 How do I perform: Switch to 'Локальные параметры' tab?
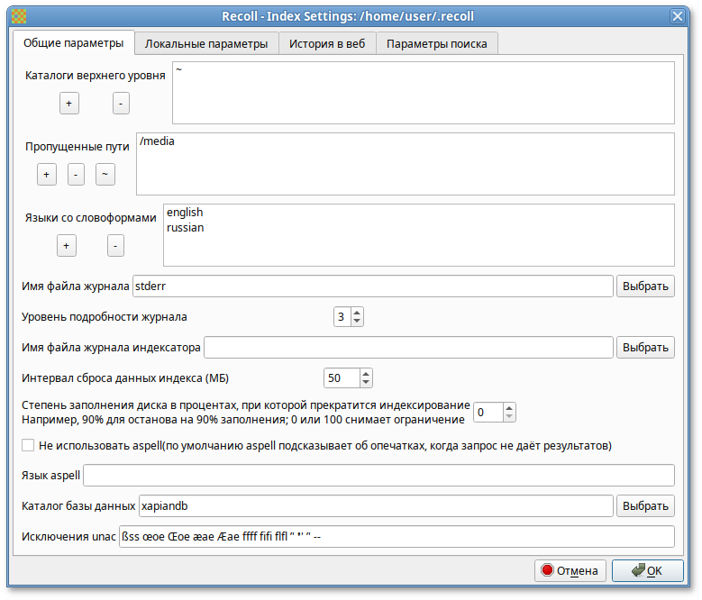tap(206, 44)
